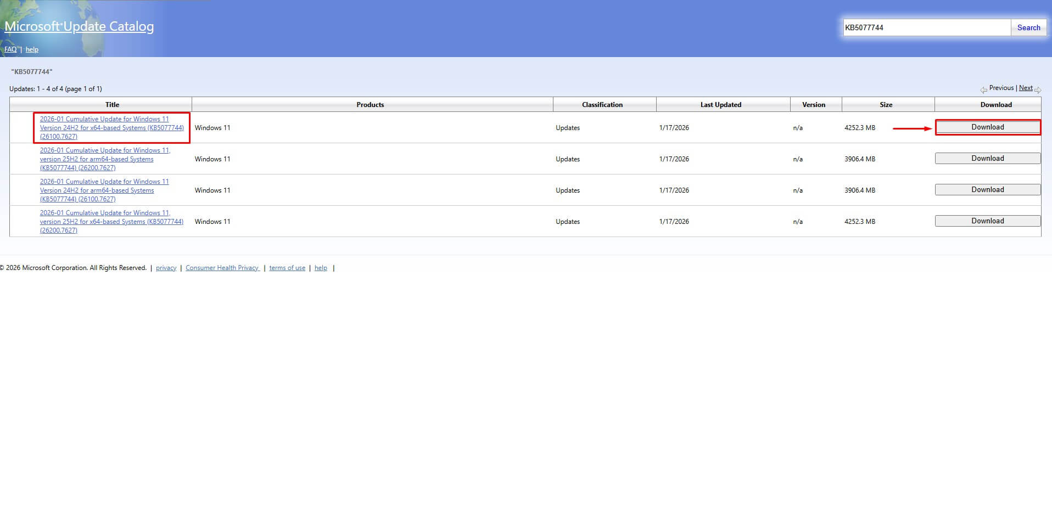Screen dimensions: 1052x512
Task: Download the 24H2 arm64 update (26100.7627)
Action: 987,189
